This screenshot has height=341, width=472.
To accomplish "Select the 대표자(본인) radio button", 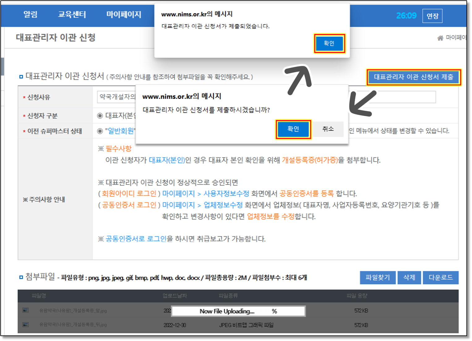I will (100, 116).
